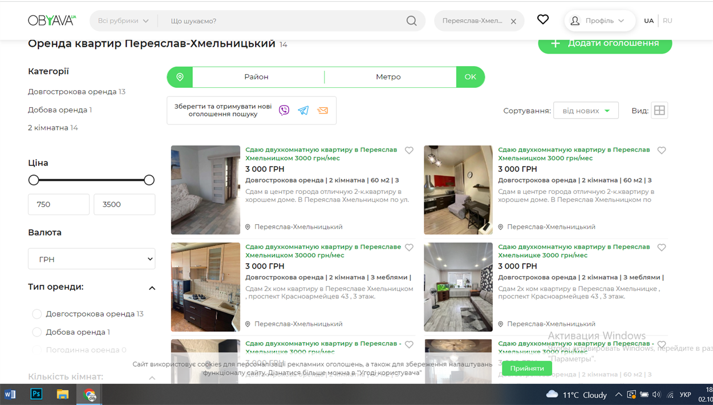Open the volume icon in tray
713x405 pixels.
pyautogui.click(x=657, y=395)
